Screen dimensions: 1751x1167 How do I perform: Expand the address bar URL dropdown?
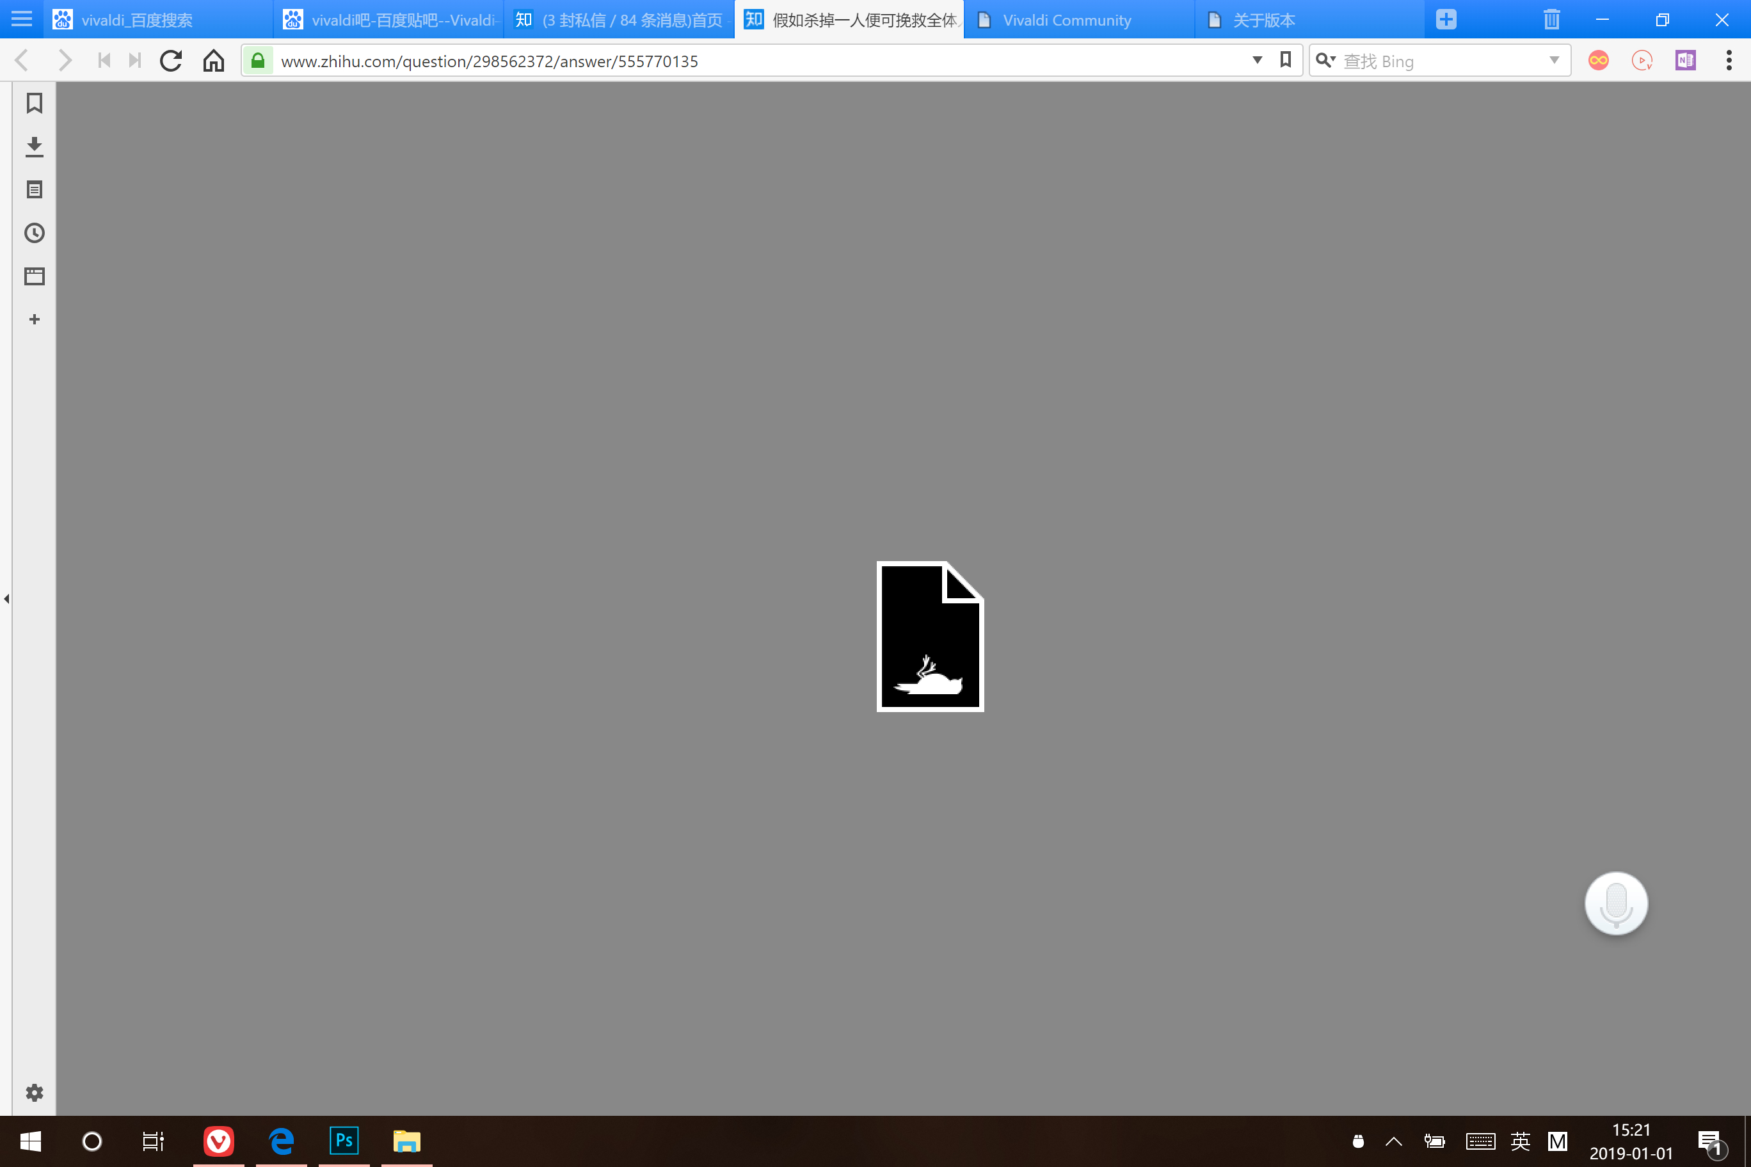click(1258, 60)
